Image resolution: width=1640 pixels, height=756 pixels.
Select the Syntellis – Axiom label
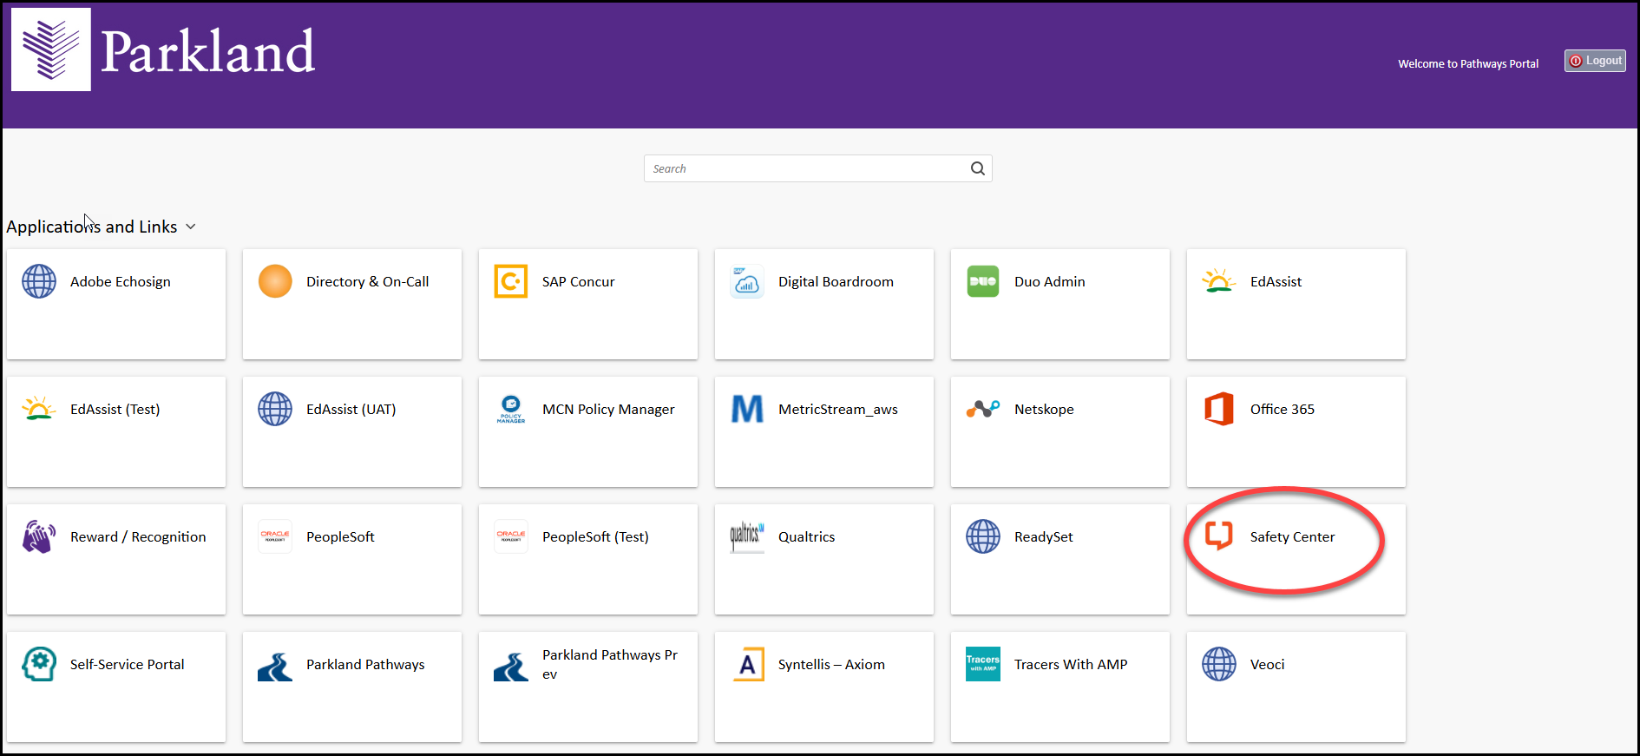831,664
